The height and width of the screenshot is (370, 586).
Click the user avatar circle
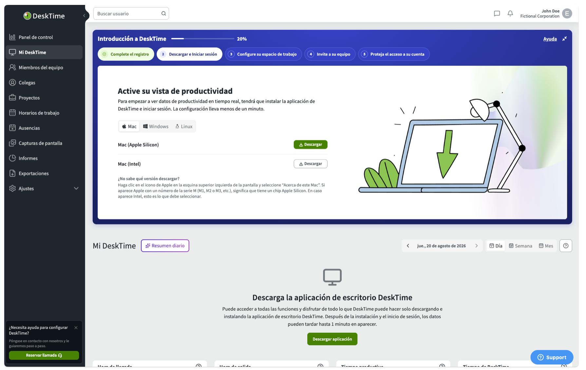pyautogui.click(x=567, y=13)
